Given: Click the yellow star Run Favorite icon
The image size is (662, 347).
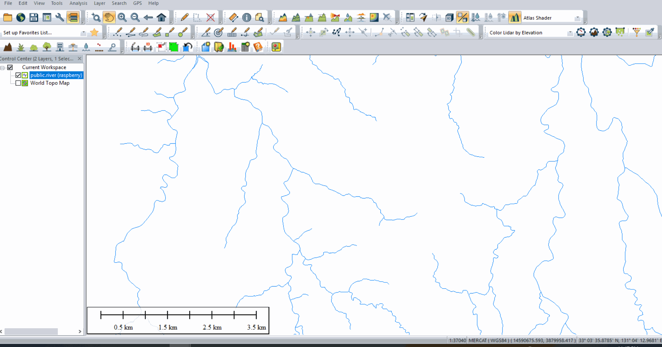Looking at the screenshot, I should click(x=94, y=32).
